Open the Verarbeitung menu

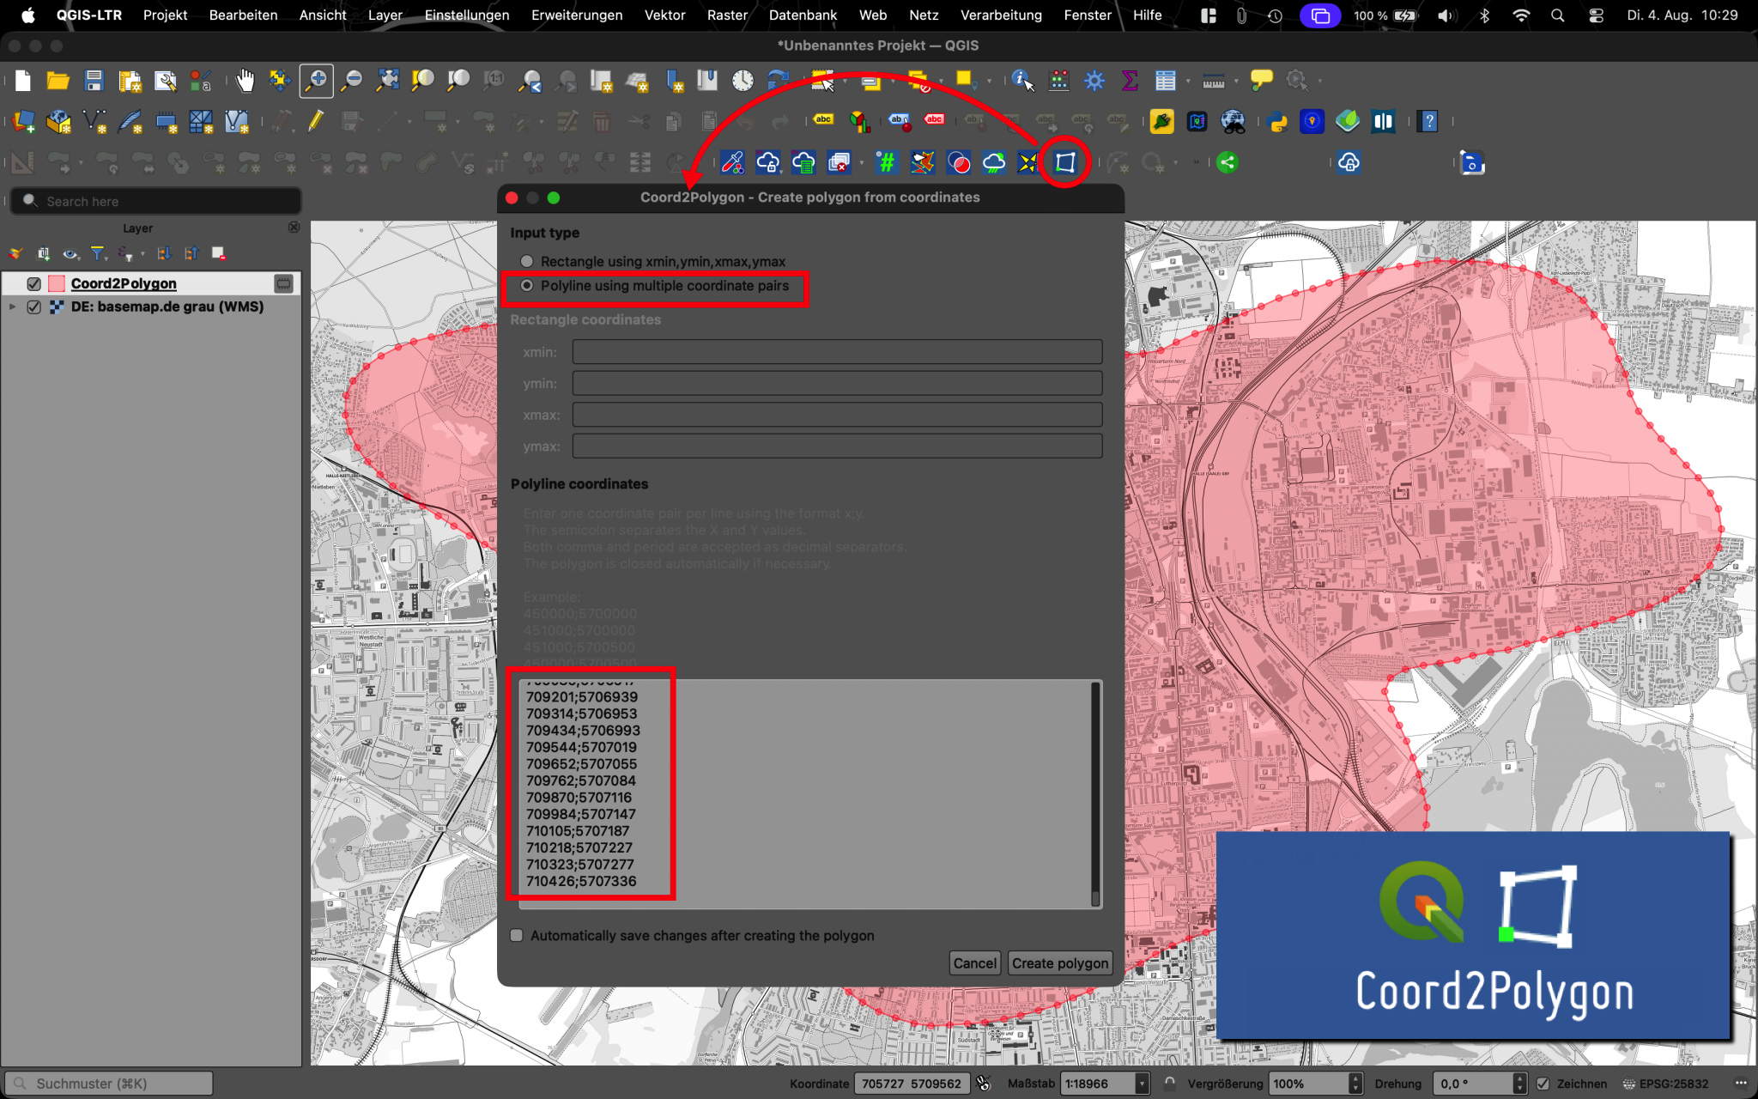click(1001, 15)
